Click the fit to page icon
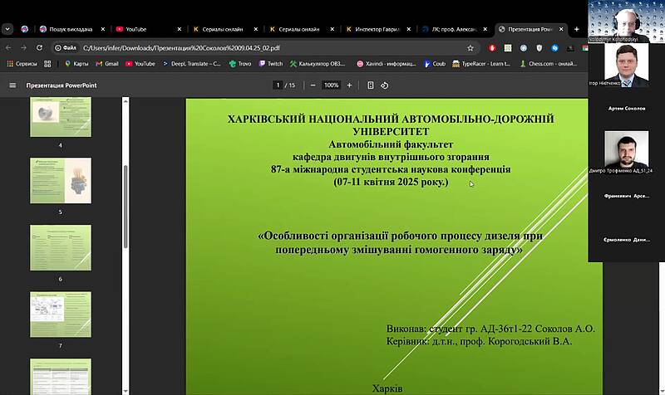 tap(371, 85)
